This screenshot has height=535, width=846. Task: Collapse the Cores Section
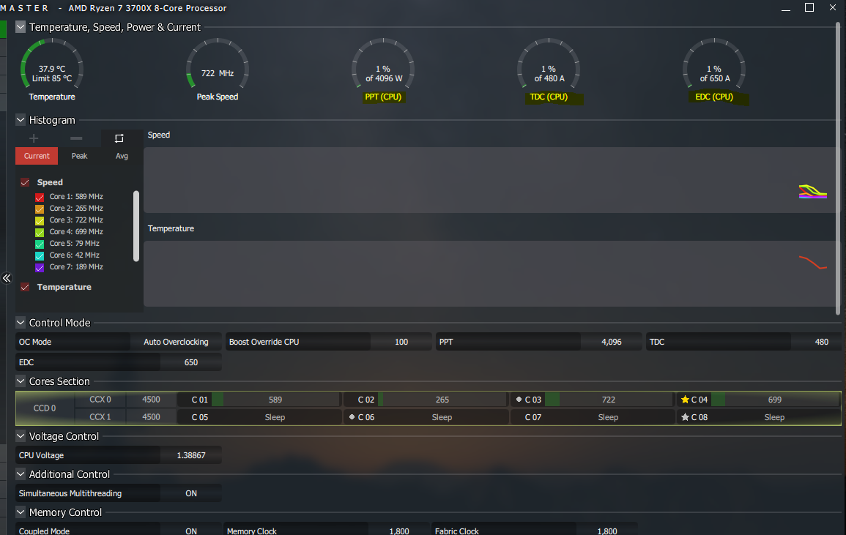point(21,381)
